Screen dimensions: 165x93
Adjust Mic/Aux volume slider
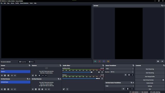pyautogui.click(x=80, y=79)
